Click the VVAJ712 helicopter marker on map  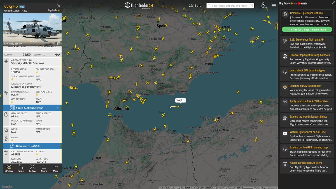pyautogui.click(x=181, y=106)
